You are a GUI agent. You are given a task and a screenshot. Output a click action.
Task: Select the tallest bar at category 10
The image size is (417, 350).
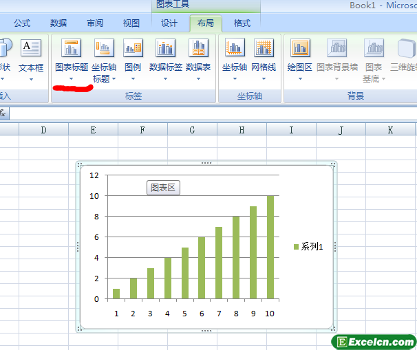click(x=270, y=248)
